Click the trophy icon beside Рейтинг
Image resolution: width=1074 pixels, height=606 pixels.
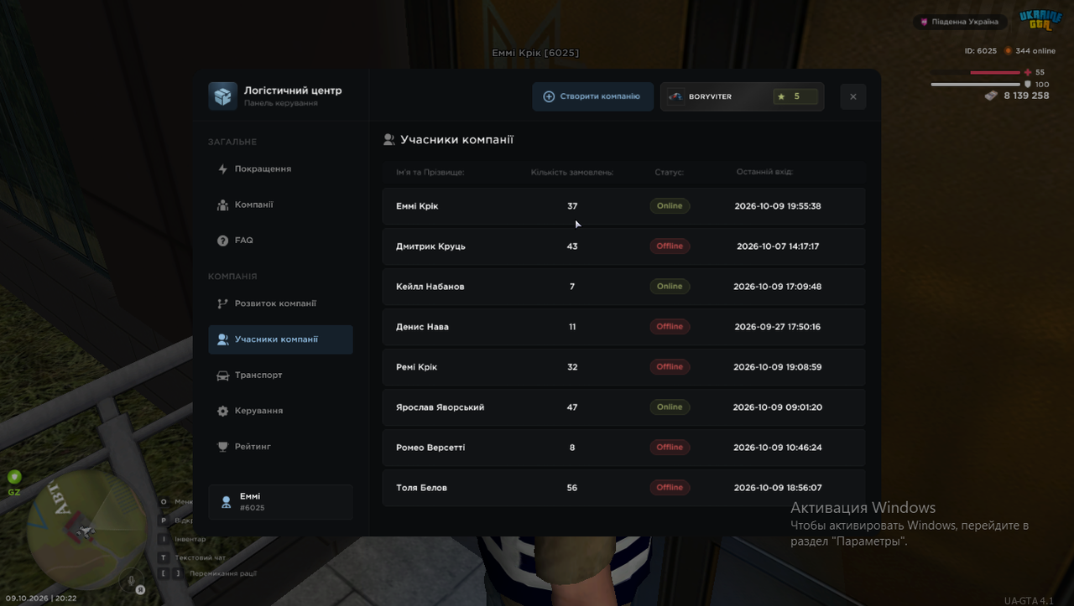(222, 447)
